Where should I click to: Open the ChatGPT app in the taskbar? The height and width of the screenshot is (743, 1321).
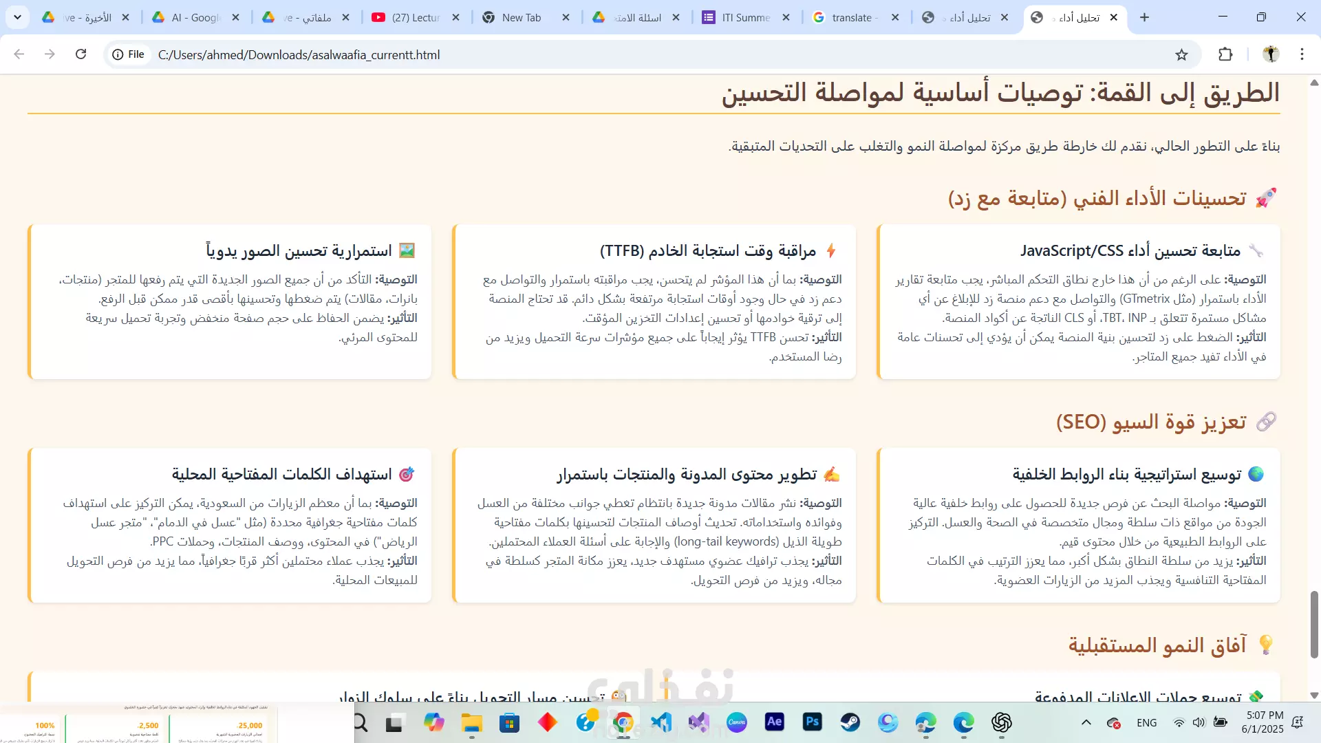(x=1001, y=722)
